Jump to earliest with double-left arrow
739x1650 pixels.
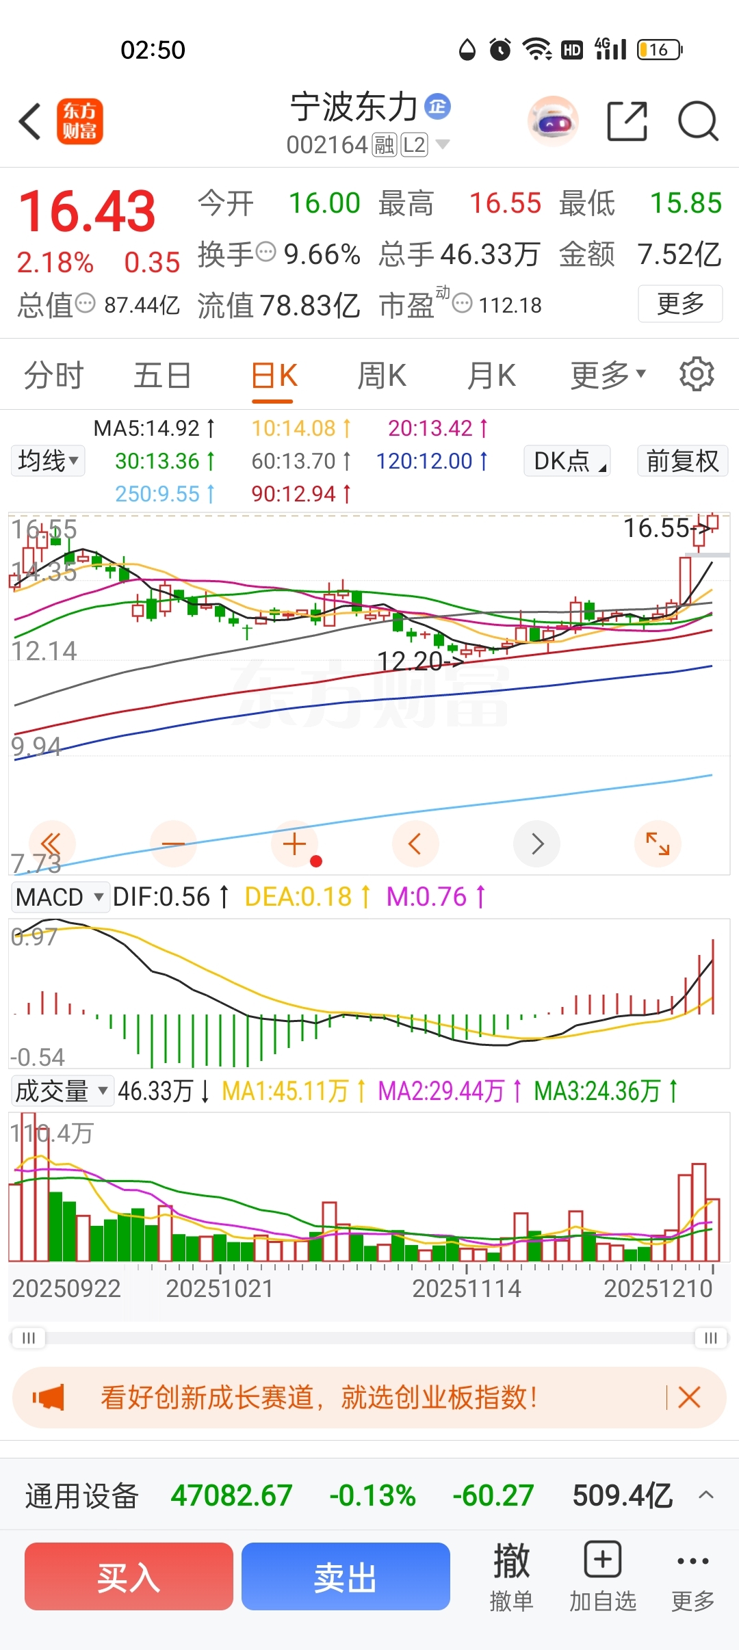pyautogui.click(x=51, y=843)
